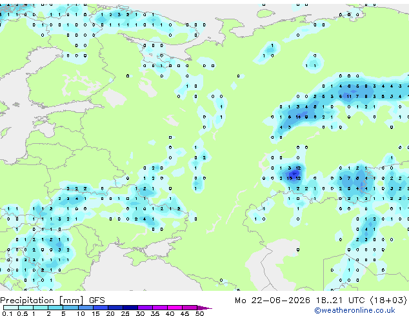Click the '0.5' legend scale label

pos(23,313)
